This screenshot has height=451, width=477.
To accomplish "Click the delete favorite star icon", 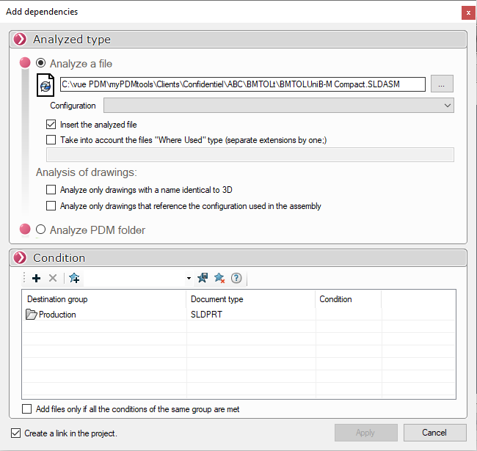I will click(x=219, y=278).
